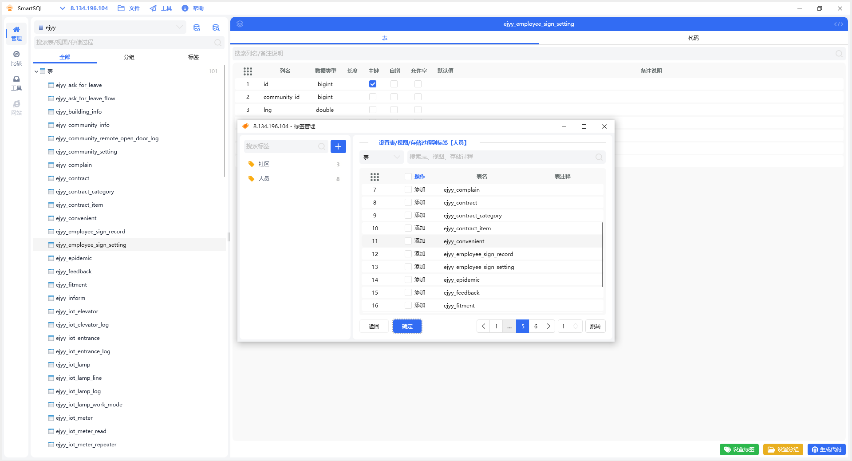Click the column grid icon in main table header

248,71
